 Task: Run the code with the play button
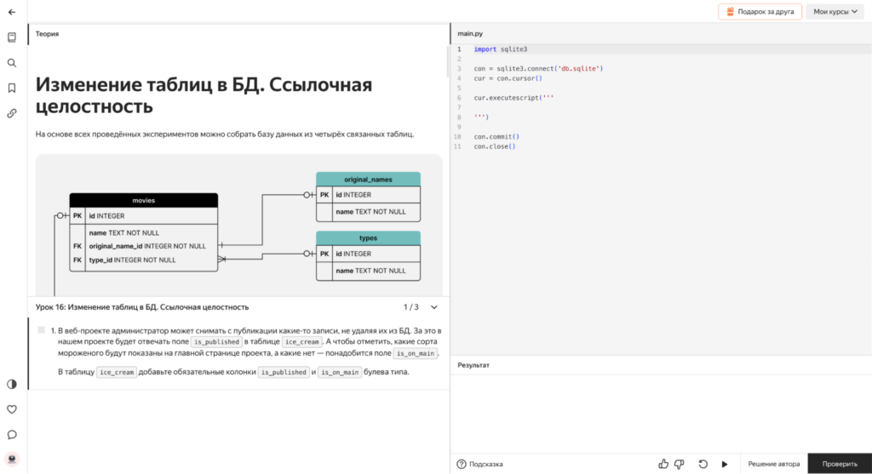[x=725, y=464]
